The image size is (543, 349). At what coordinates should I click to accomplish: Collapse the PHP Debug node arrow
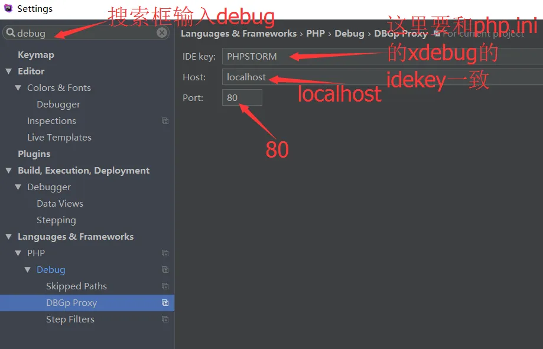point(27,270)
